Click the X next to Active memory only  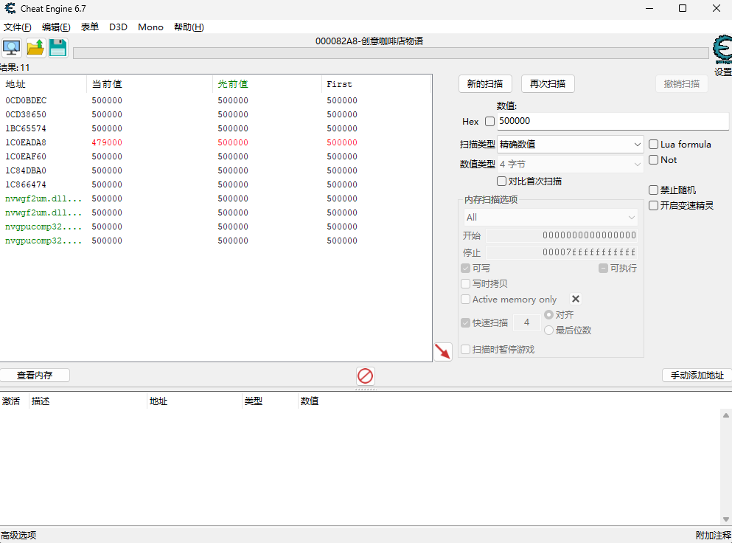[x=576, y=299]
